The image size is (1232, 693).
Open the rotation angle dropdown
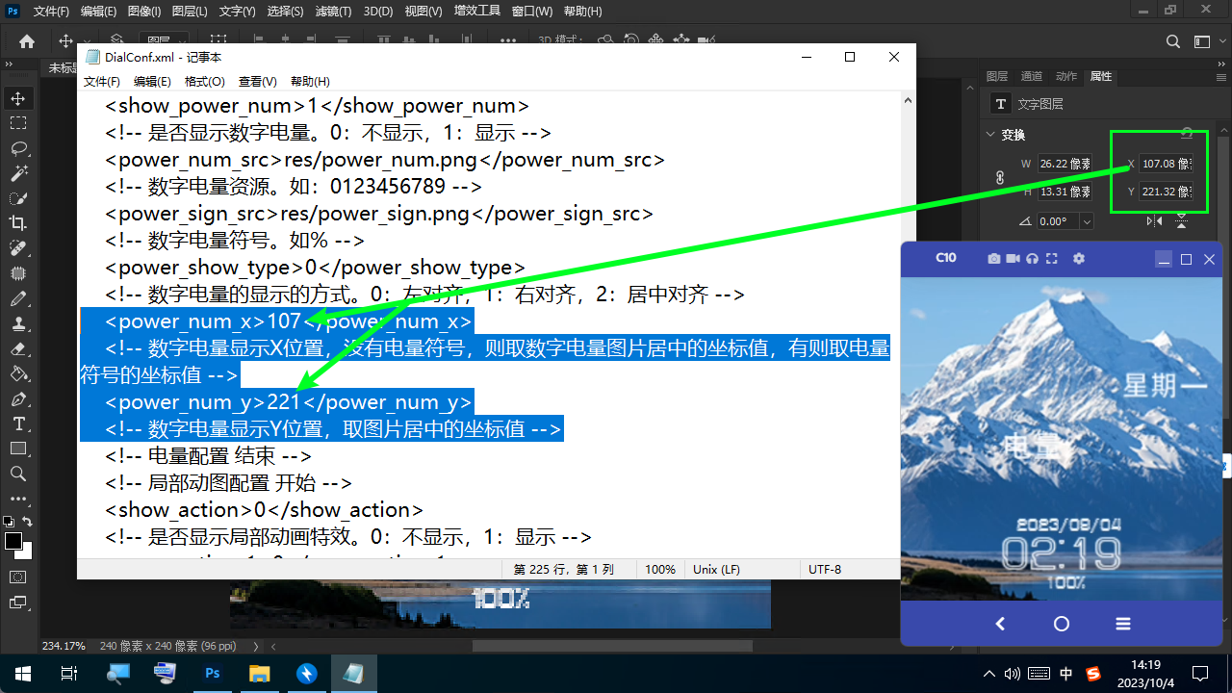(1087, 221)
